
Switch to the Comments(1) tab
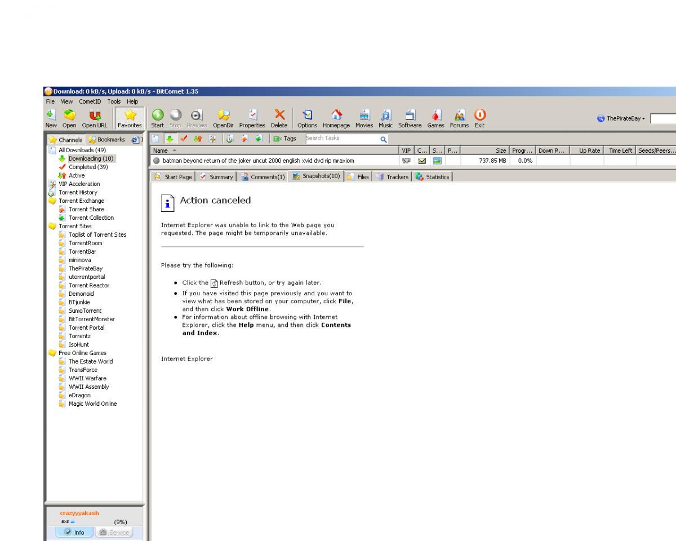pyautogui.click(x=263, y=176)
